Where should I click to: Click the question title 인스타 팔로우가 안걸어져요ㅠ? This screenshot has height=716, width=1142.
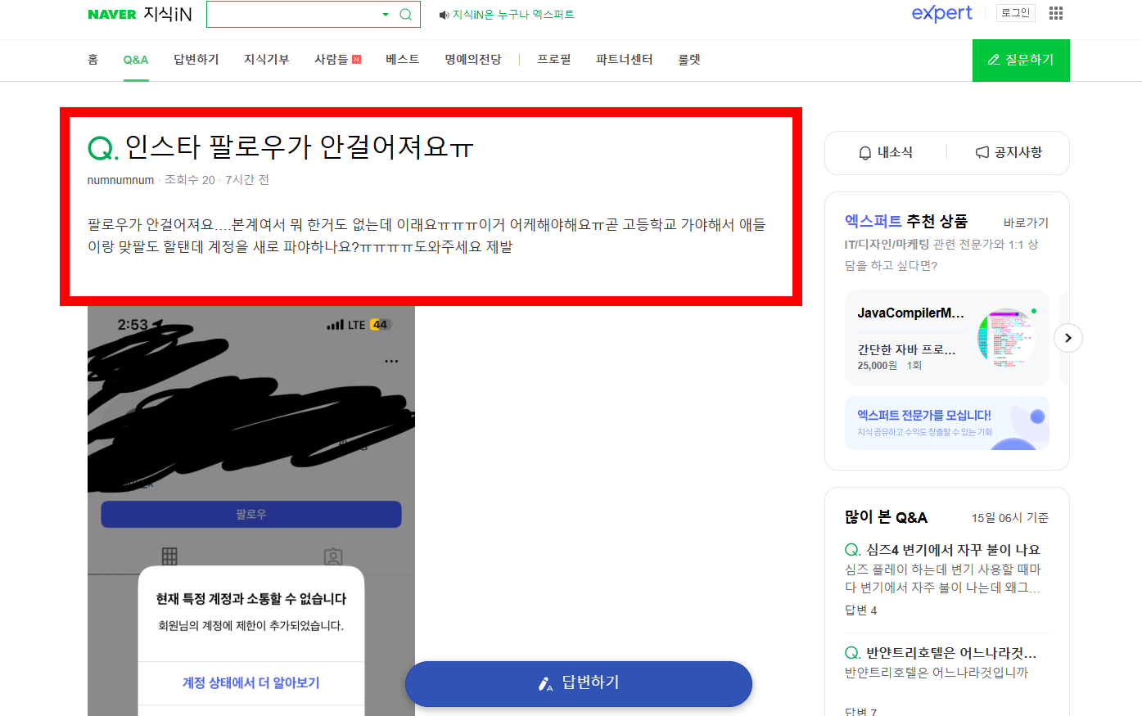point(300,146)
